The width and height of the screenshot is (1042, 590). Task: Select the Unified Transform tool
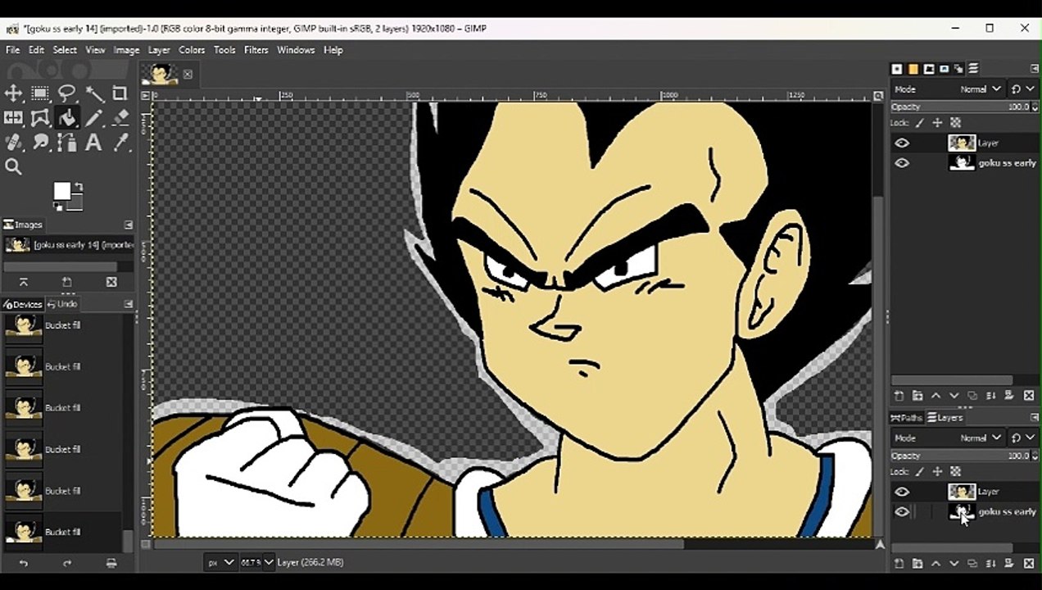[14, 118]
